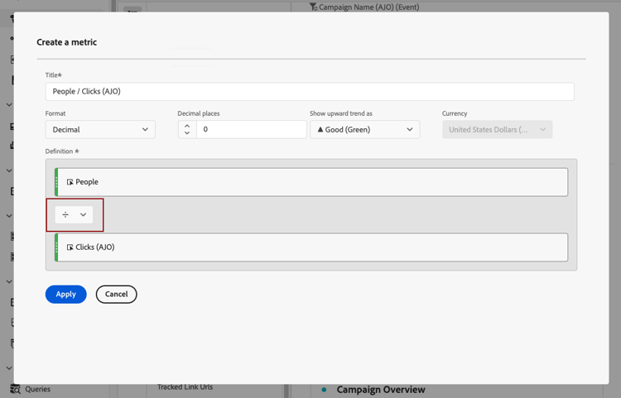Open Queries in the background sidebar
This screenshot has width=621, height=398.
tap(37, 389)
